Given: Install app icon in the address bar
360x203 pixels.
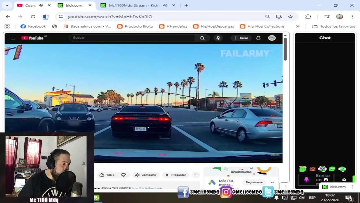Looking at the screenshot, I should coord(279,17).
